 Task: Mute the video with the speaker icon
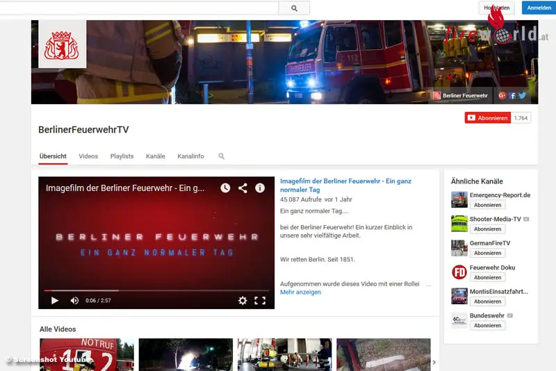[x=74, y=301]
